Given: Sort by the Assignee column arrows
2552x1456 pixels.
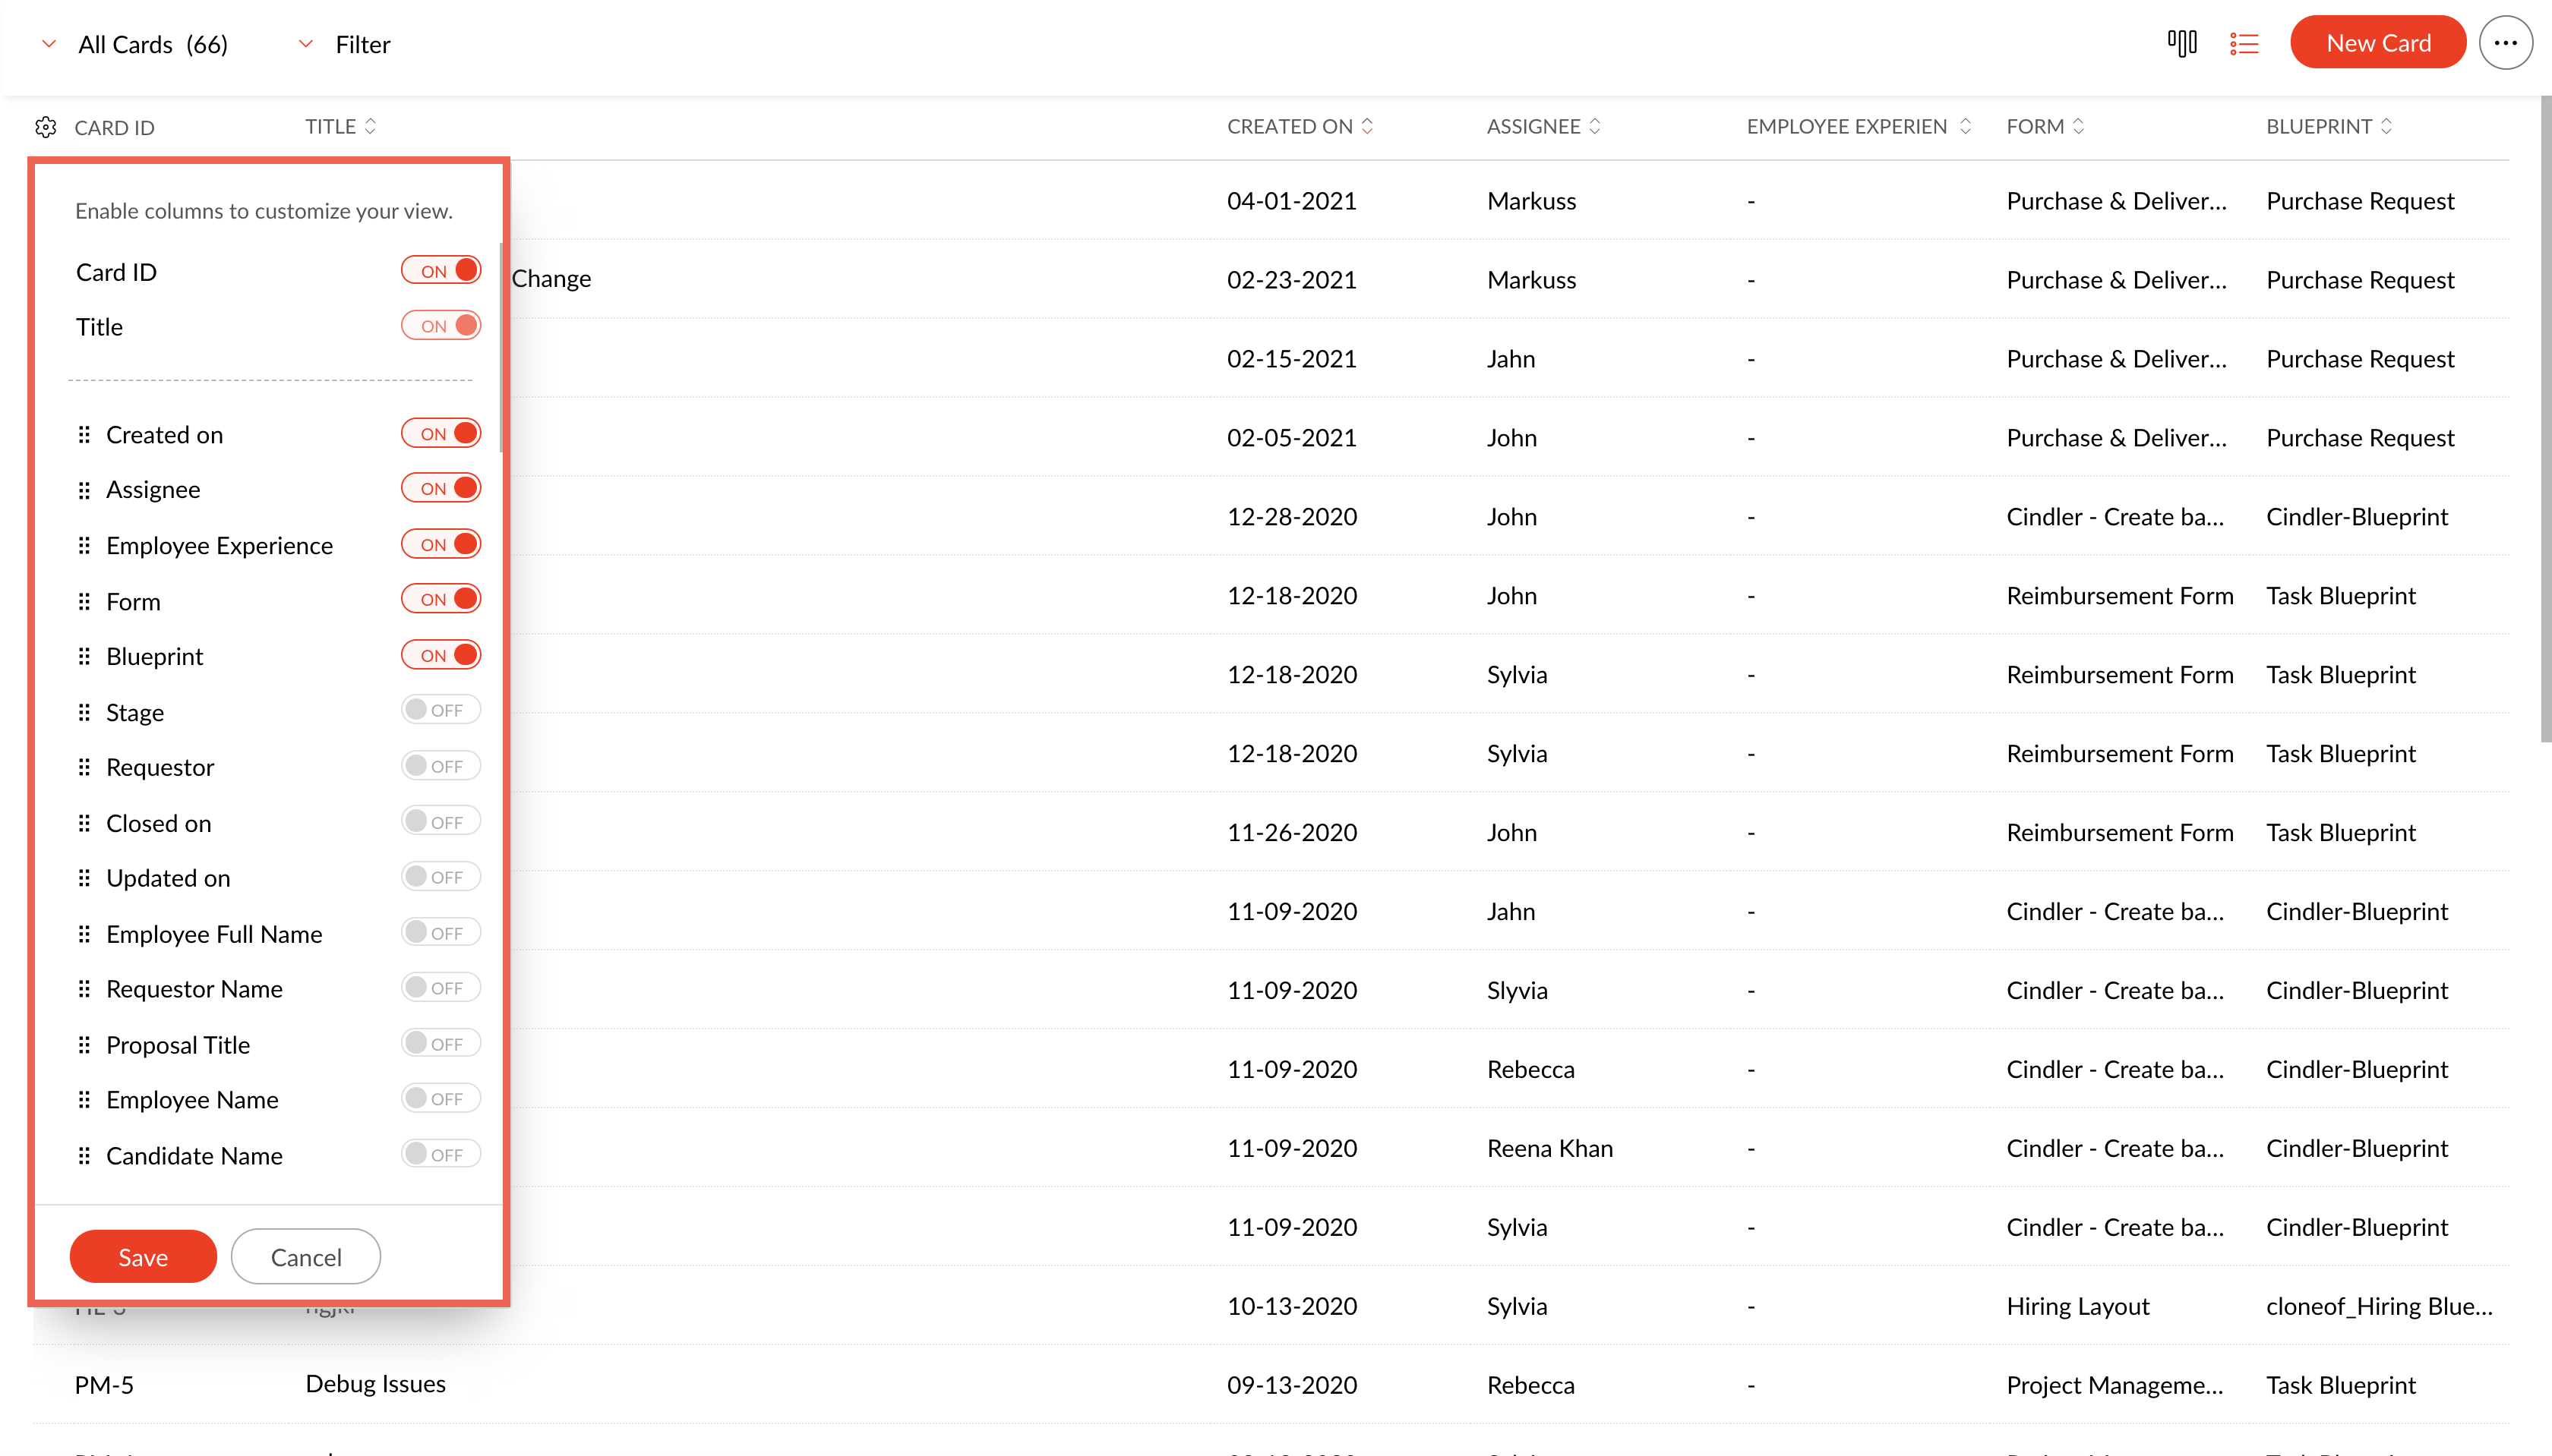Looking at the screenshot, I should point(1595,126).
